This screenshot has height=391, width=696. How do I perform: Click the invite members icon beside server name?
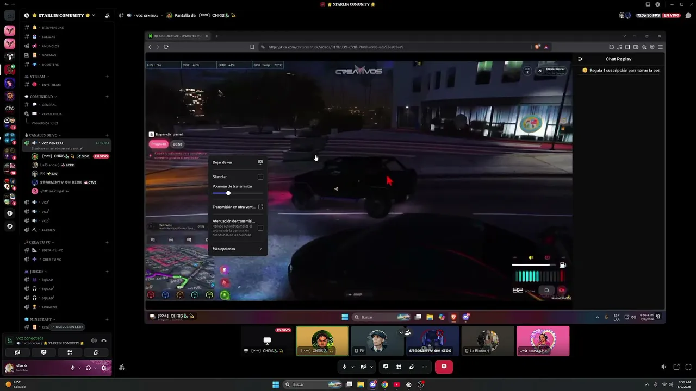pyautogui.click(x=107, y=15)
